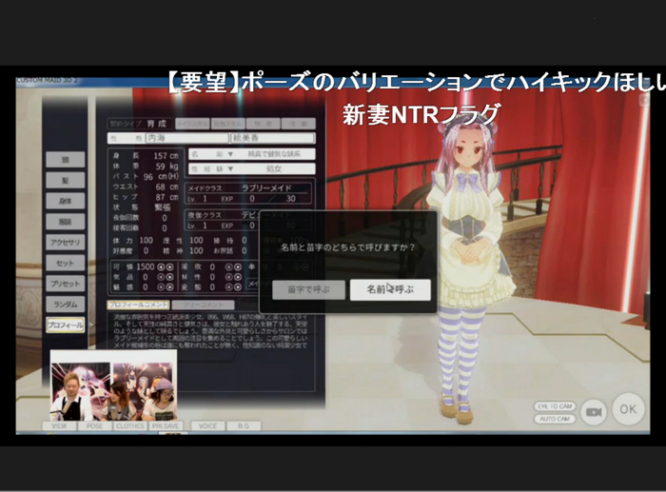666x492 pixels.
Task: Open the 名前 personality dropdown
Action: pos(252,154)
